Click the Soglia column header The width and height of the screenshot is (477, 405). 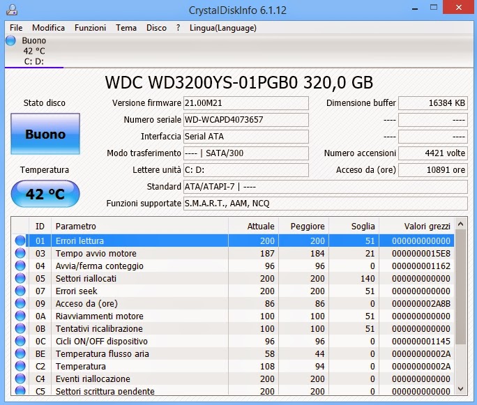coord(354,227)
